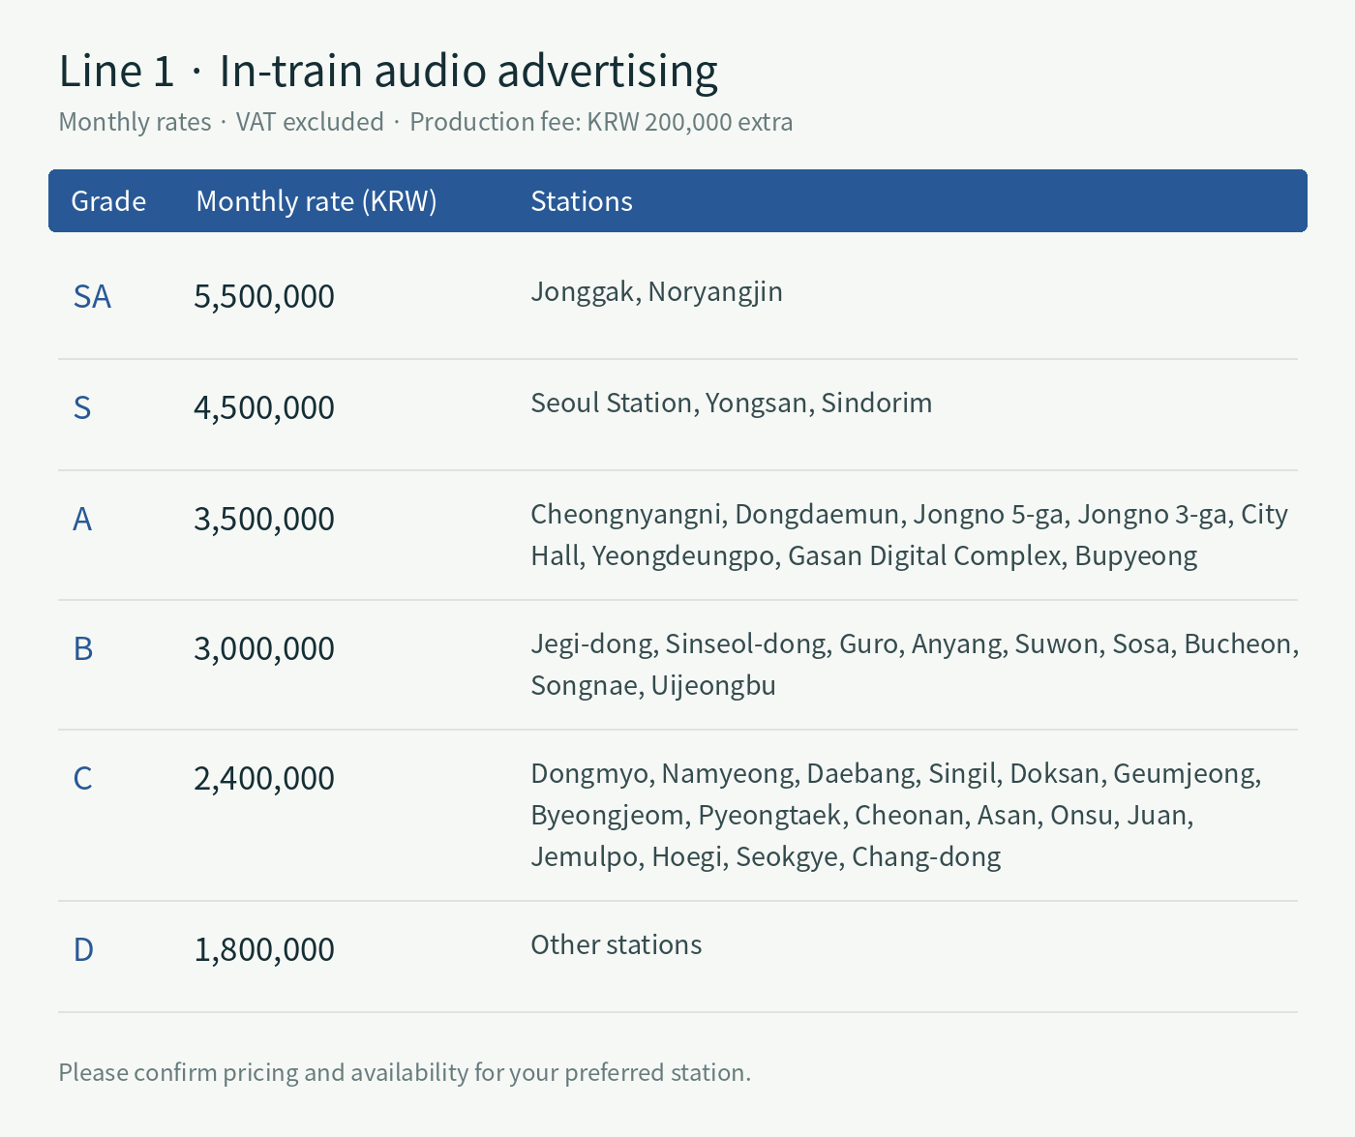Click the grade cell "S"
Image resolution: width=1355 pixels, height=1137 pixels.
pyautogui.click(x=82, y=407)
